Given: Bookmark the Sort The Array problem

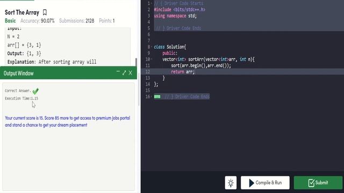Looking at the screenshot, I should point(45,12).
